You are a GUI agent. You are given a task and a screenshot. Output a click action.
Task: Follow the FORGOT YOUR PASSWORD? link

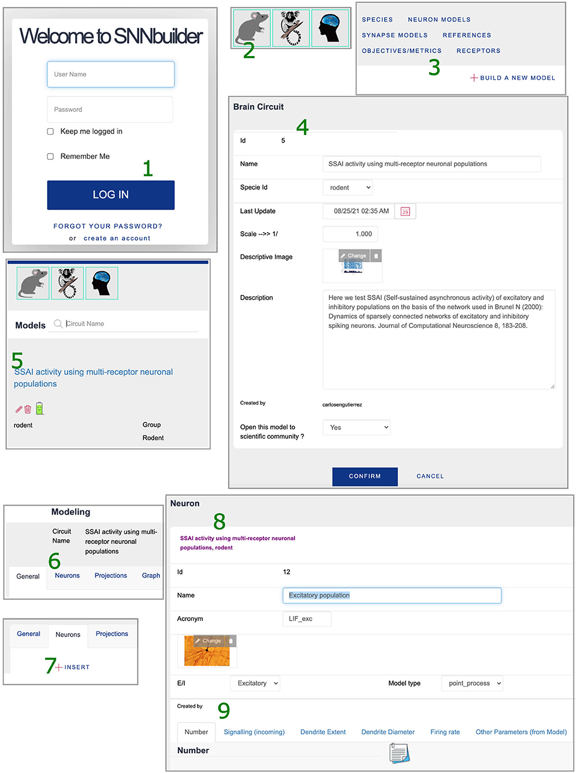pos(108,226)
